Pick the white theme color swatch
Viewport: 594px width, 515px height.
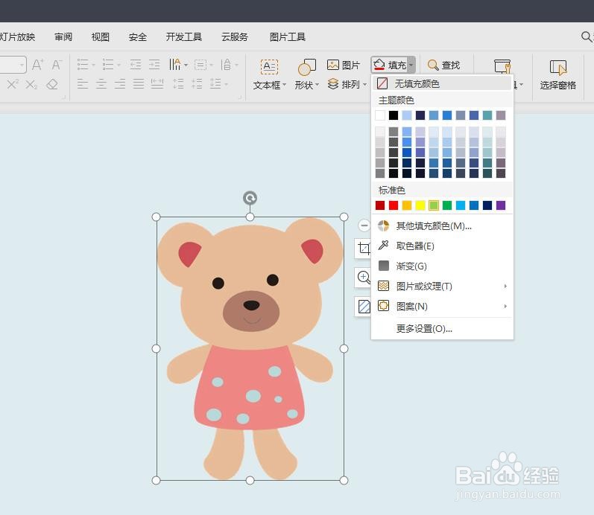pyautogui.click(x=380, y=115)
